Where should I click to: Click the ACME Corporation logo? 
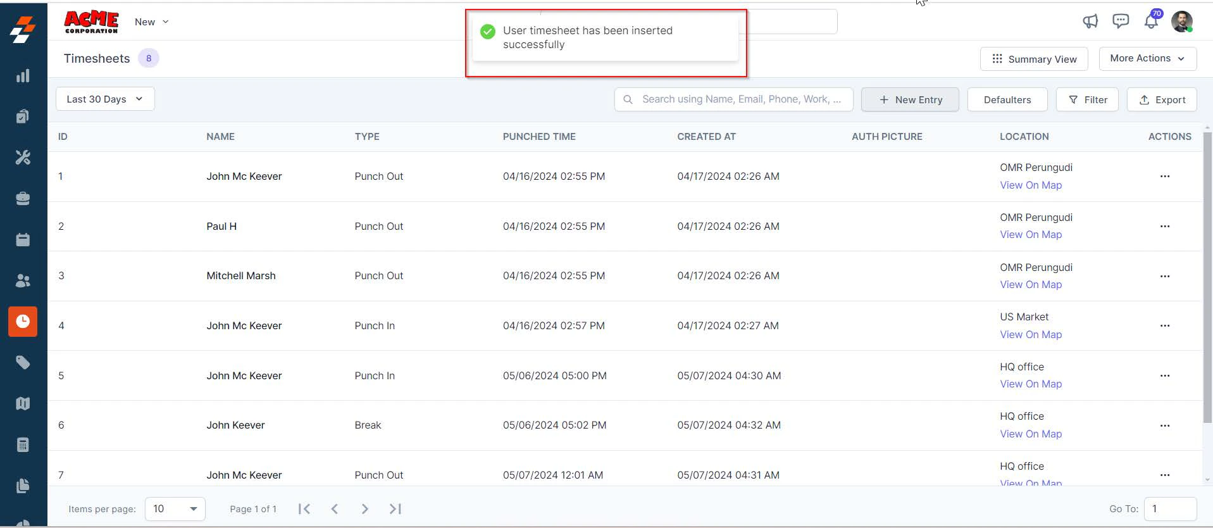(x=91, y=22)
